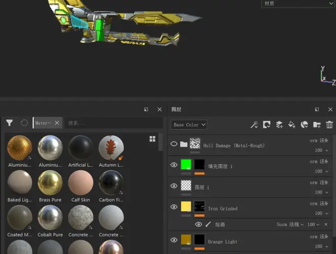Switch assets grid view size icon
336x254 pixels.
[x=152, y=139]
